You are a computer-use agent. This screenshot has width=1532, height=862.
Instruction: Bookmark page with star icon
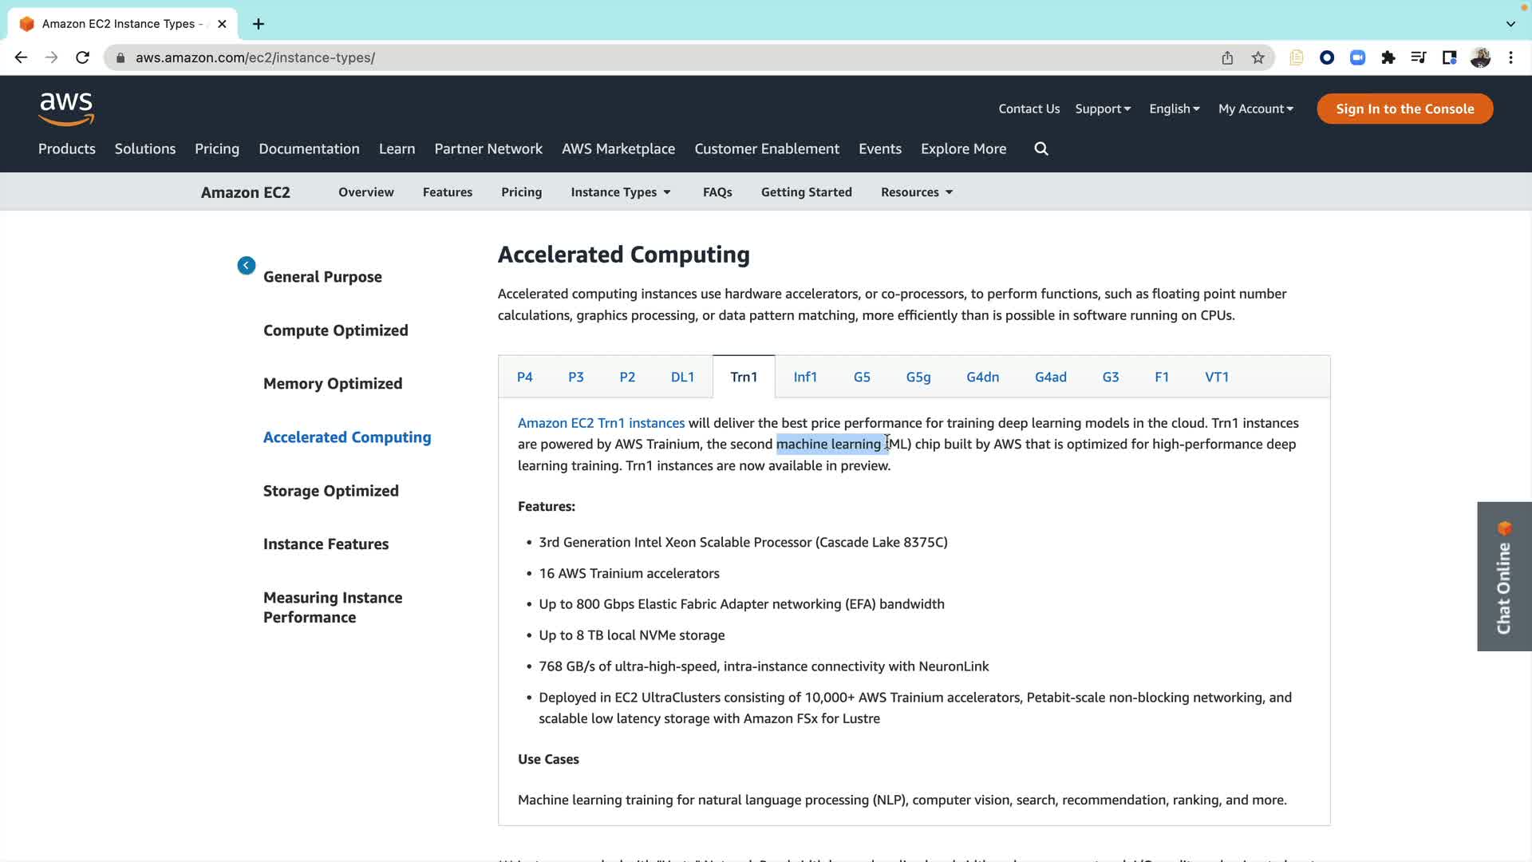click(x=1258, y=57)
